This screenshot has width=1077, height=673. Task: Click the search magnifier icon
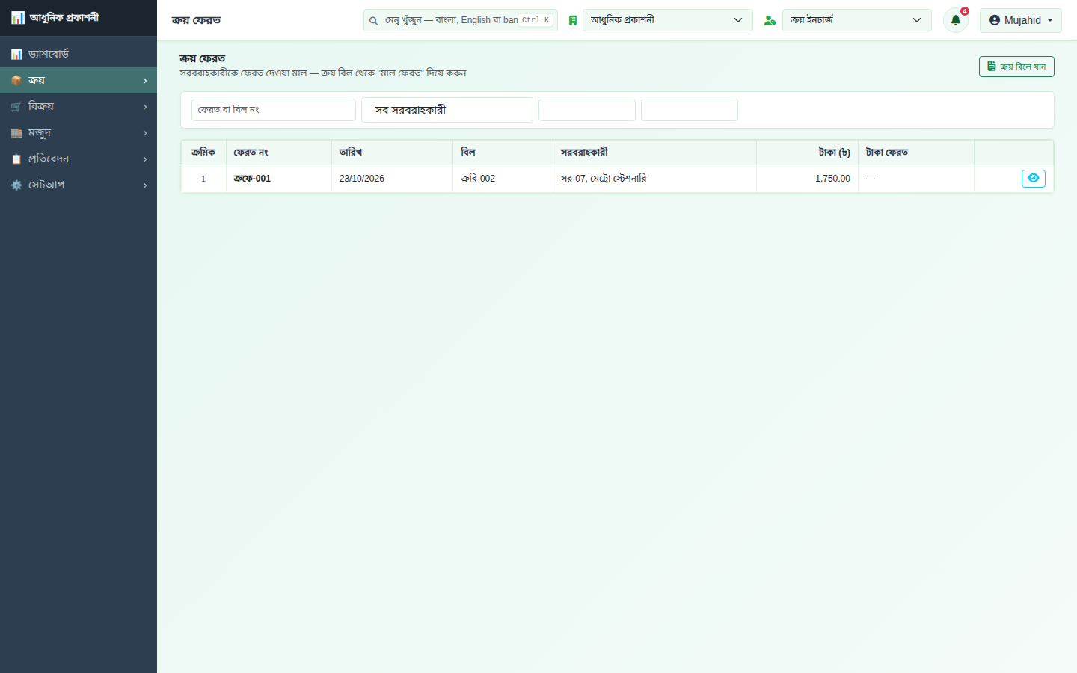pos(373,21)
